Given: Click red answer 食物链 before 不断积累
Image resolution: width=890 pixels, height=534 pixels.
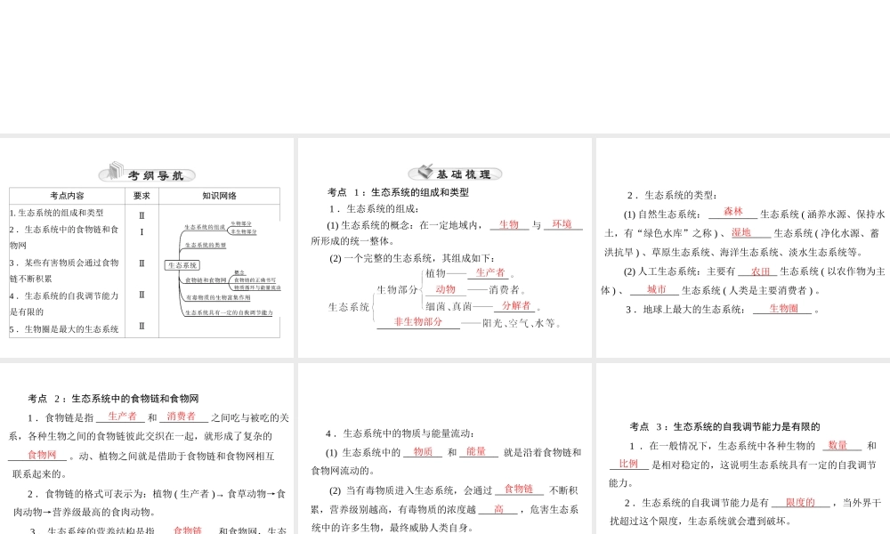Looking at the screenshot, I should coord(519,489).
